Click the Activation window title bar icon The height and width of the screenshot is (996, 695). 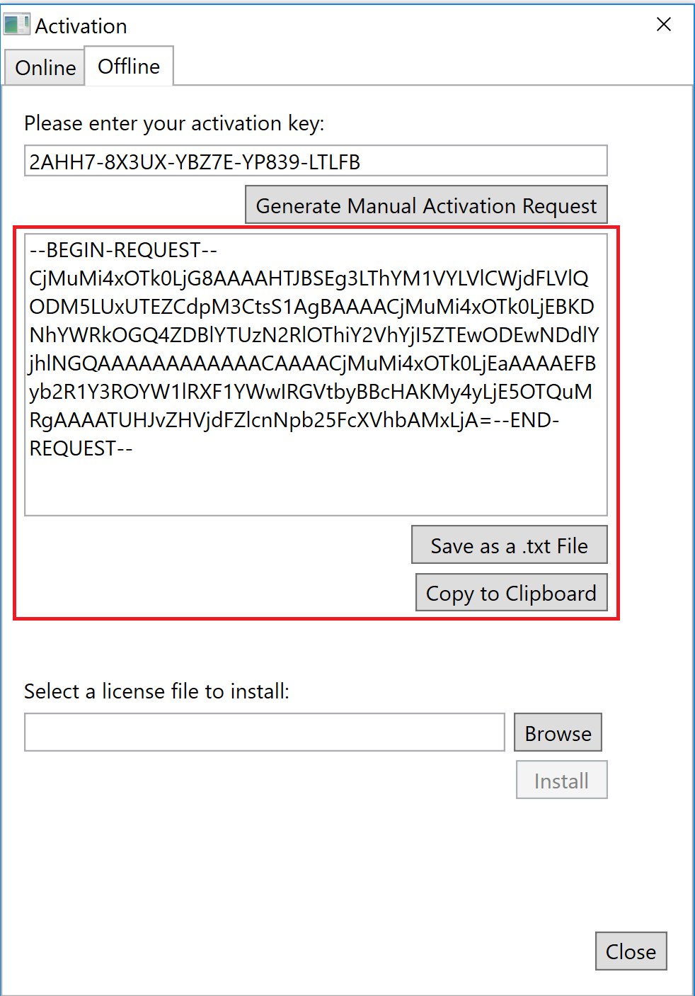pyautogui.click(x=16, y=23)
